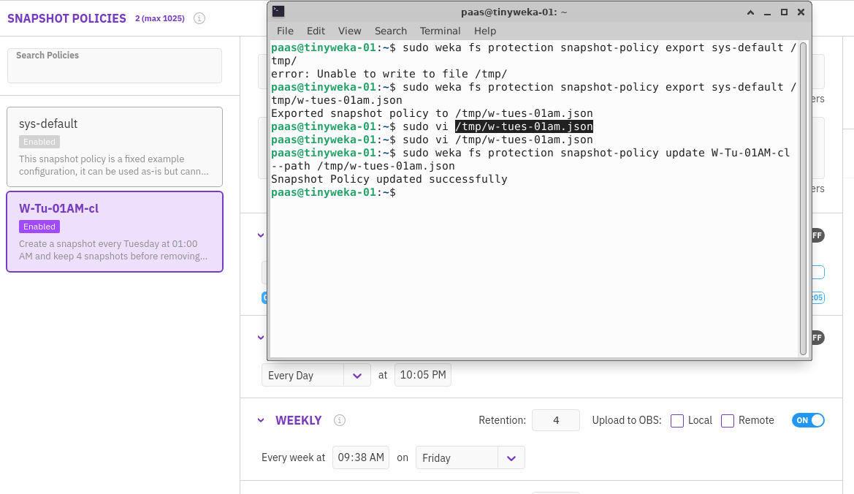Check the Remote OBS upload checkbox
This screenshot has height=494, width=854.
pos(727,420)
